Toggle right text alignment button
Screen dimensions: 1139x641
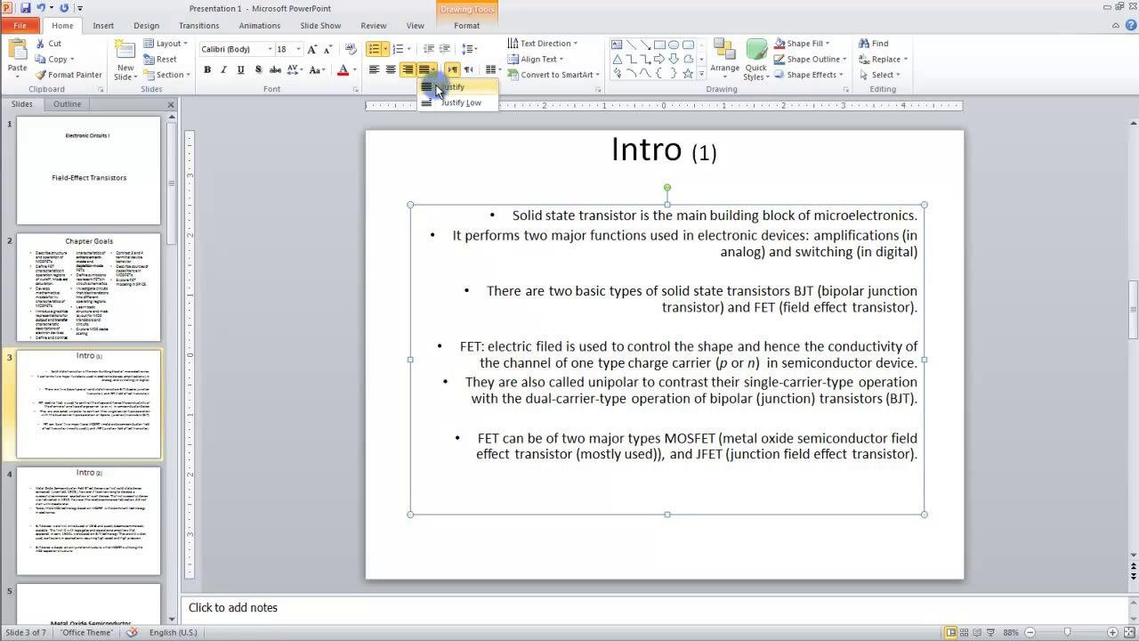click(408, 69)
